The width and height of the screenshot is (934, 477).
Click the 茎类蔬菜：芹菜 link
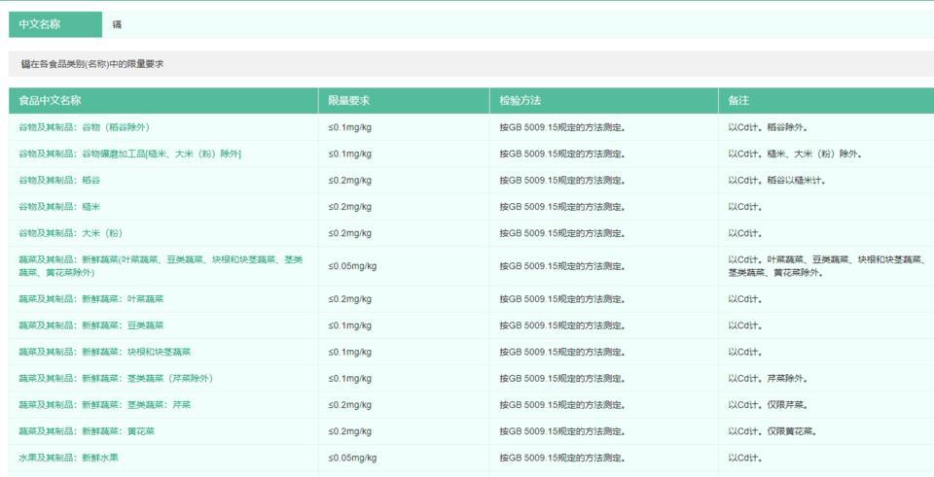click(104, 404)
